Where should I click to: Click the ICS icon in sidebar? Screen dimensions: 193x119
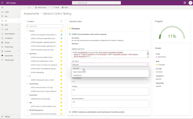[2, 21]
